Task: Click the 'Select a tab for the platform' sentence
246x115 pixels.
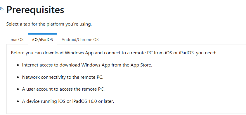Action: click(x=49, y=24)
